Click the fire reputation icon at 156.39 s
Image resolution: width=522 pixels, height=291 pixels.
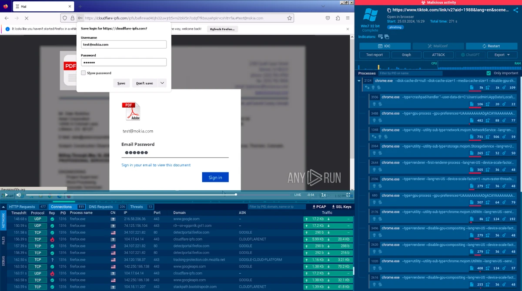point(52,239)
